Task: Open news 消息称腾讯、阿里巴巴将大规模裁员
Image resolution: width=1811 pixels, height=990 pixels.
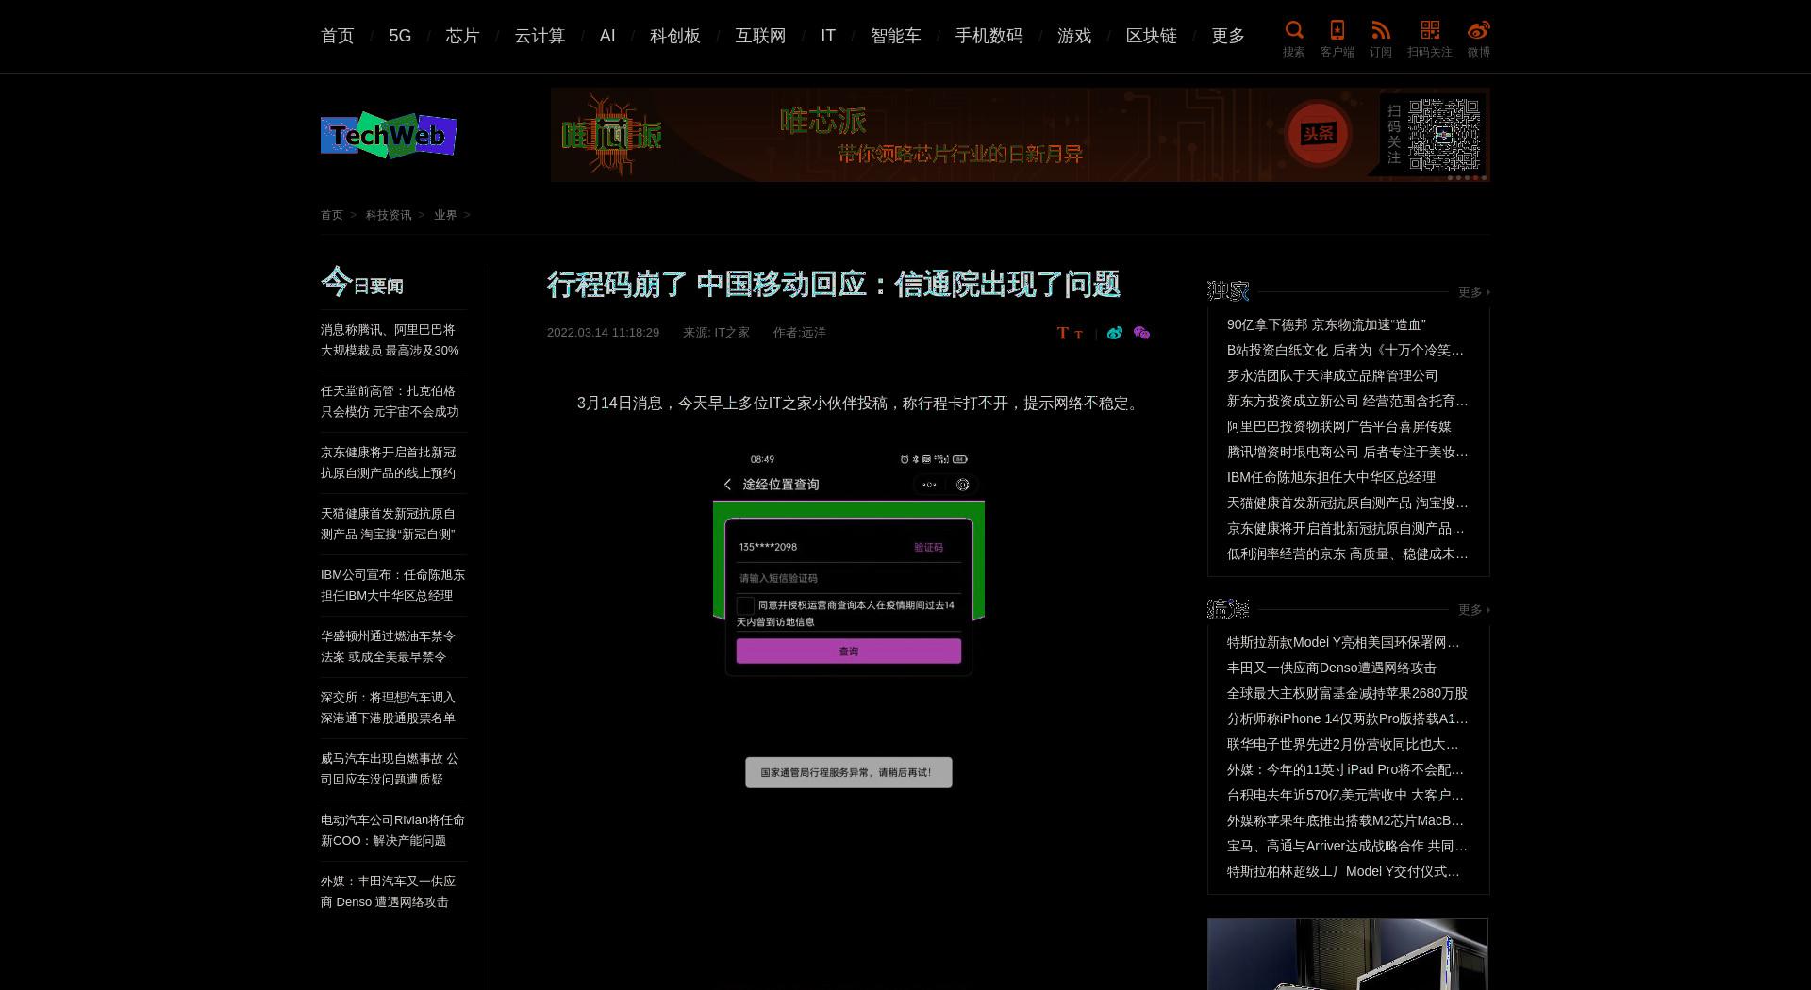Action: point(390,340)
